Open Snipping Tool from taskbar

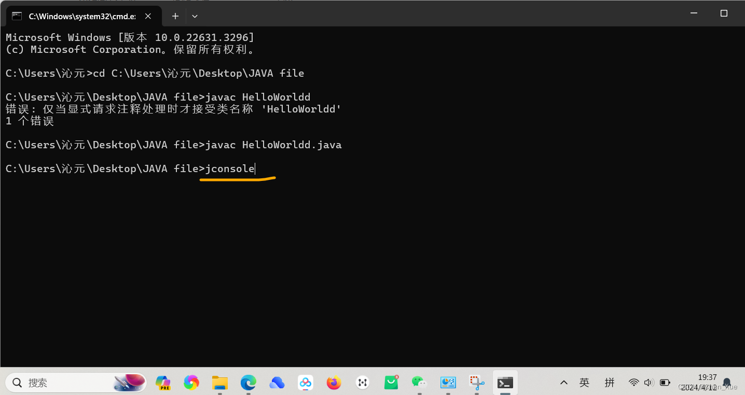pyautogui.click(x=476, y=383)
